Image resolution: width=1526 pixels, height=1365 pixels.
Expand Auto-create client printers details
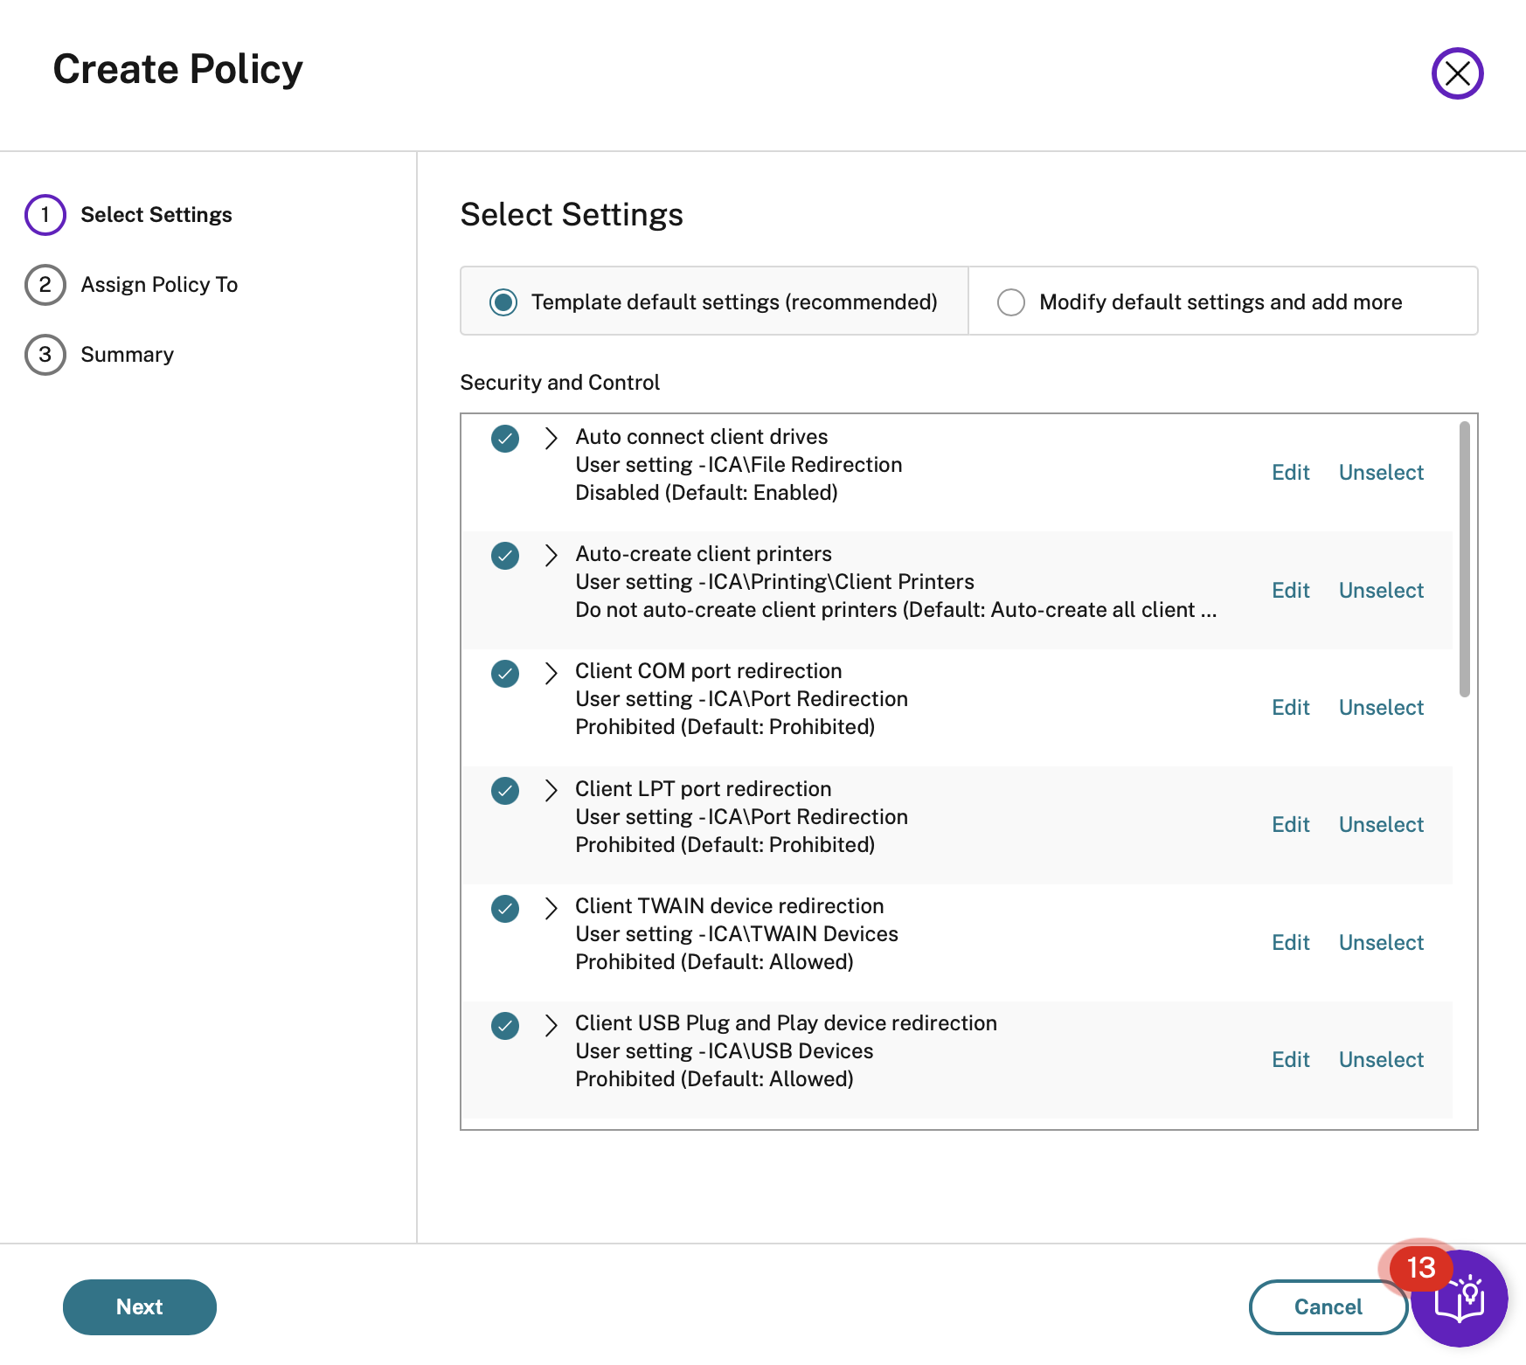click(551, 555)
